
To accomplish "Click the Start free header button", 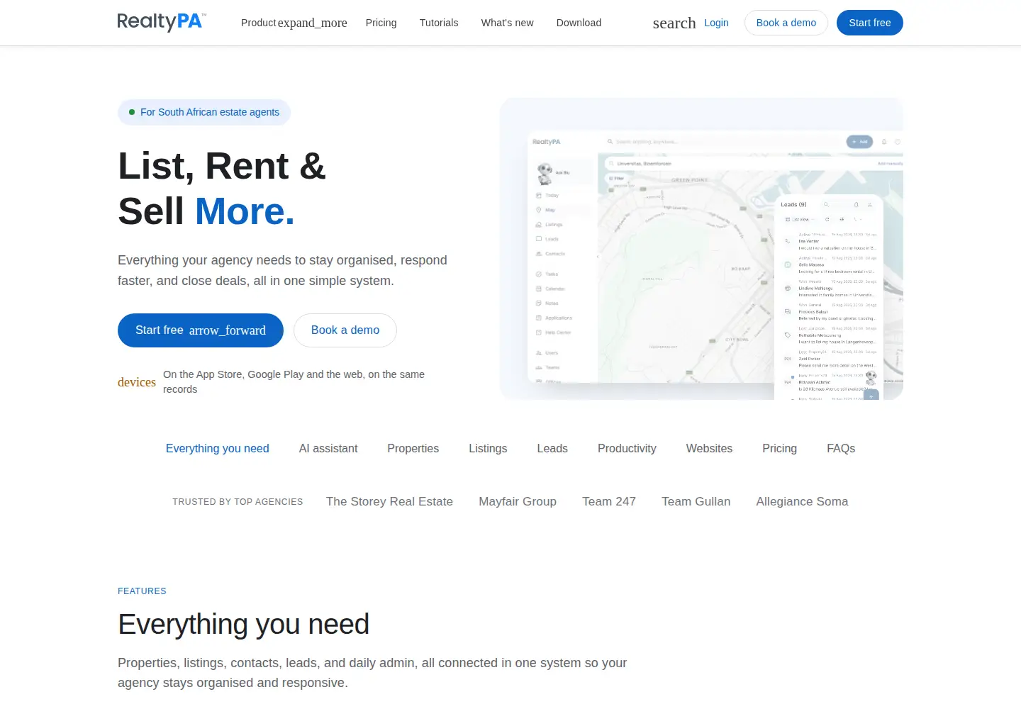I will (870, 23).
